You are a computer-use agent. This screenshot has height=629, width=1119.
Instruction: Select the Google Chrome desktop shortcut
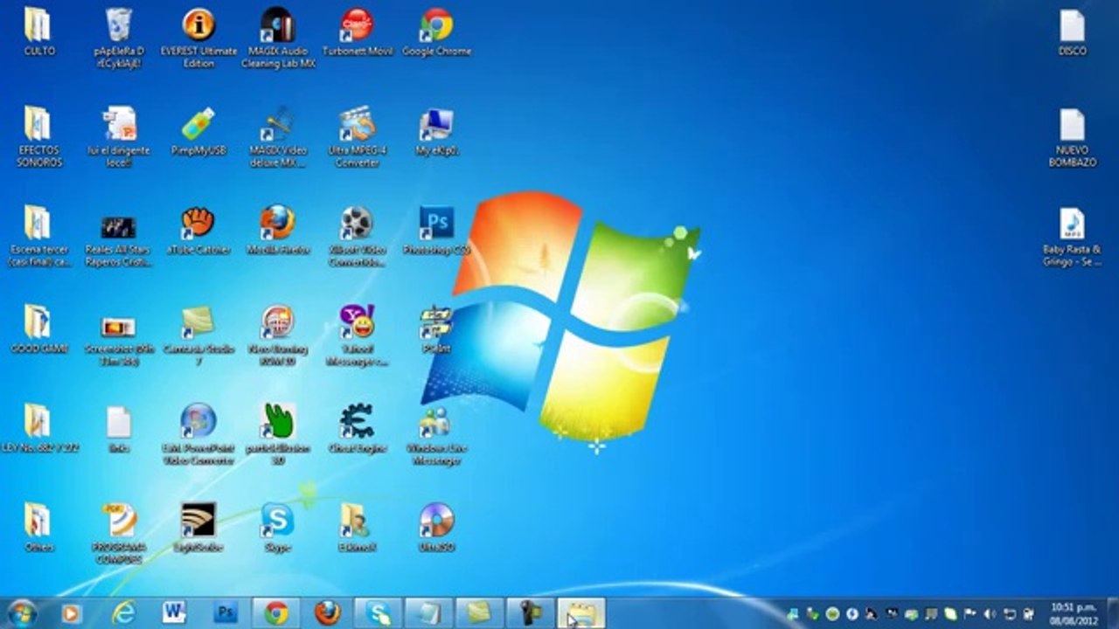[436, 32]
